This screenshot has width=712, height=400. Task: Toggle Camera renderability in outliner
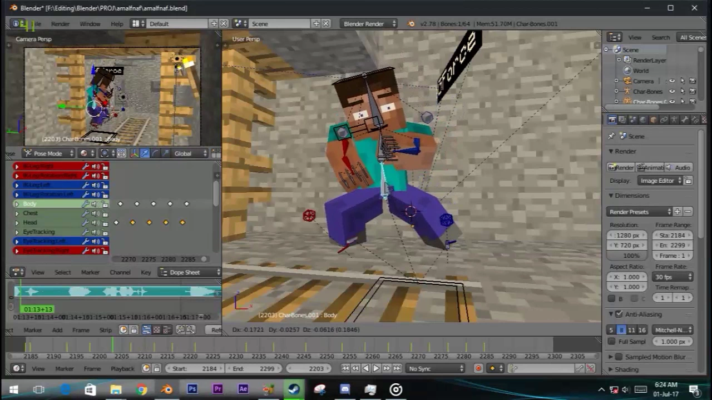pos(693,81)
